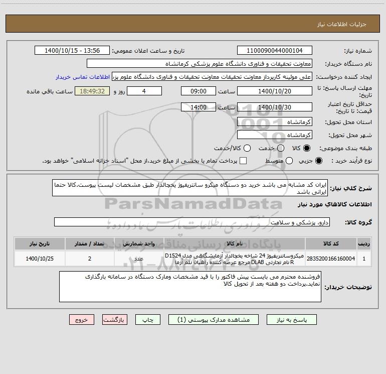Open مشاهده مدارک پیوستی (1) button

tap(214, 319)
